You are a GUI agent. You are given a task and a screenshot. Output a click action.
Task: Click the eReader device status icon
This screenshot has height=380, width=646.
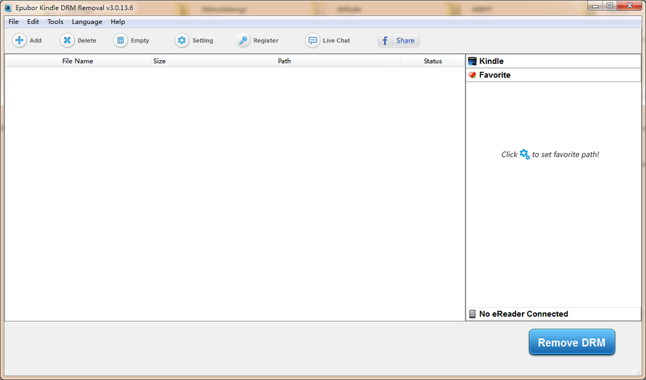point(472,314)
